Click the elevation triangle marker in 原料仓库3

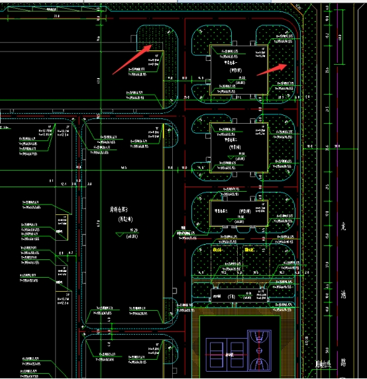tap(120, 234)
